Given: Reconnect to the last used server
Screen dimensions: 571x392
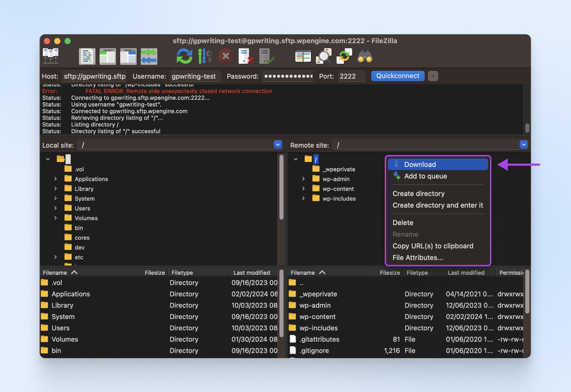Looking at the screenshot, I should coord(267,56).
